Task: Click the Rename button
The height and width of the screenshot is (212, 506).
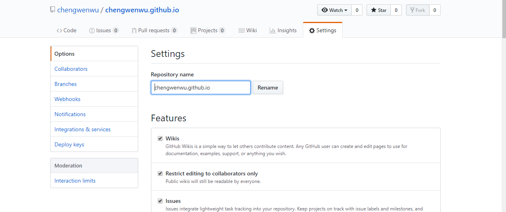Action: [x=268, y=88]
